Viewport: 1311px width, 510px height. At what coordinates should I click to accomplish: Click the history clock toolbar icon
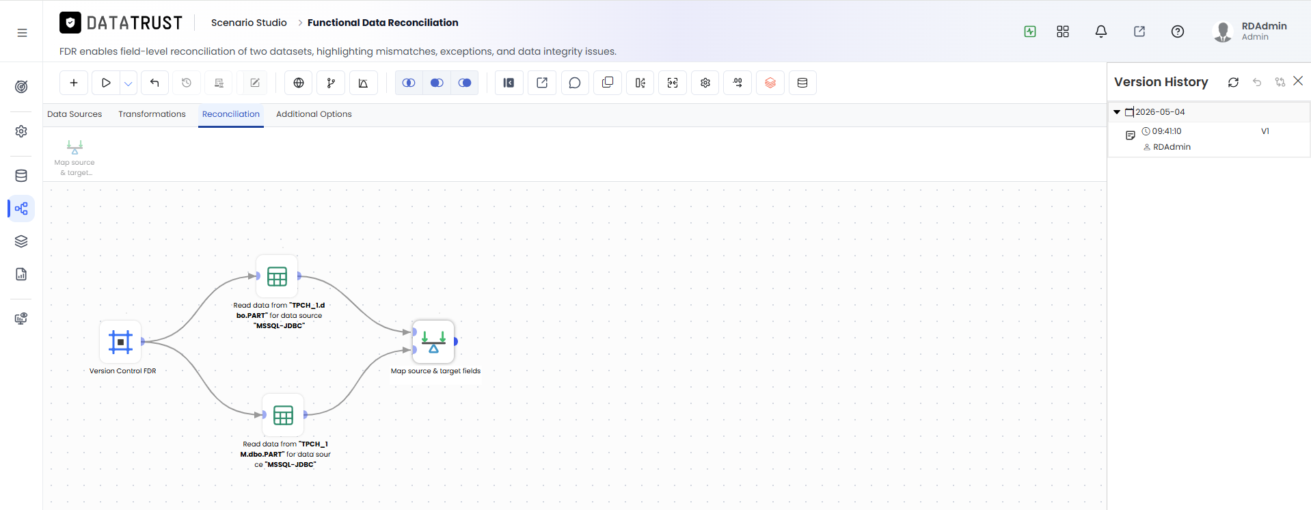187,83
